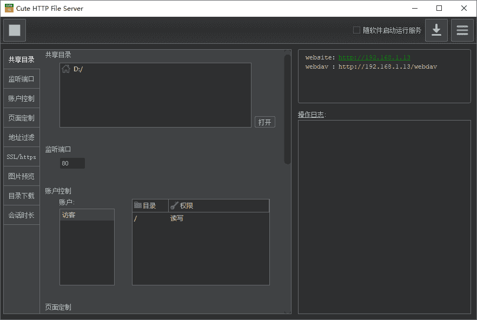
Task: Open the 账户控制 tab
Action: pyautogui.click(x=22, y=98)
